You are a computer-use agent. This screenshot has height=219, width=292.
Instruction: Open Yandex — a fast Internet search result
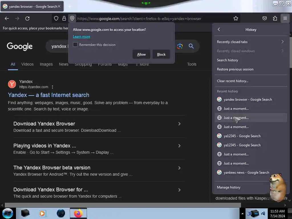click(x=48, y=95)
